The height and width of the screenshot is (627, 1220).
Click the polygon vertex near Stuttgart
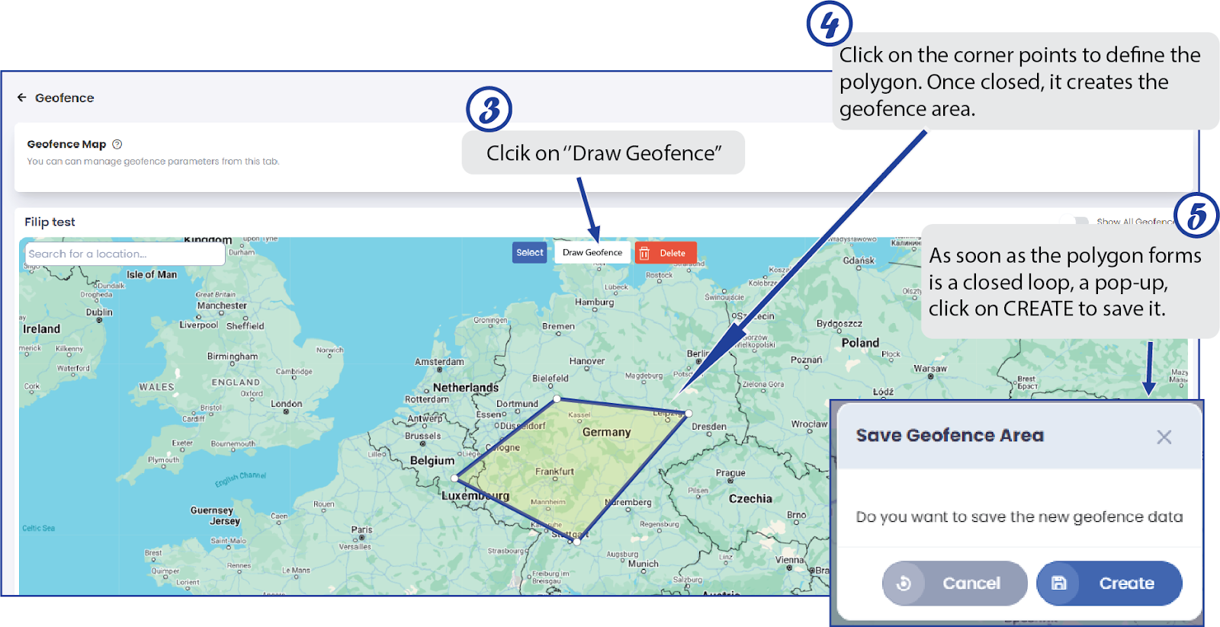click(576, 541)
